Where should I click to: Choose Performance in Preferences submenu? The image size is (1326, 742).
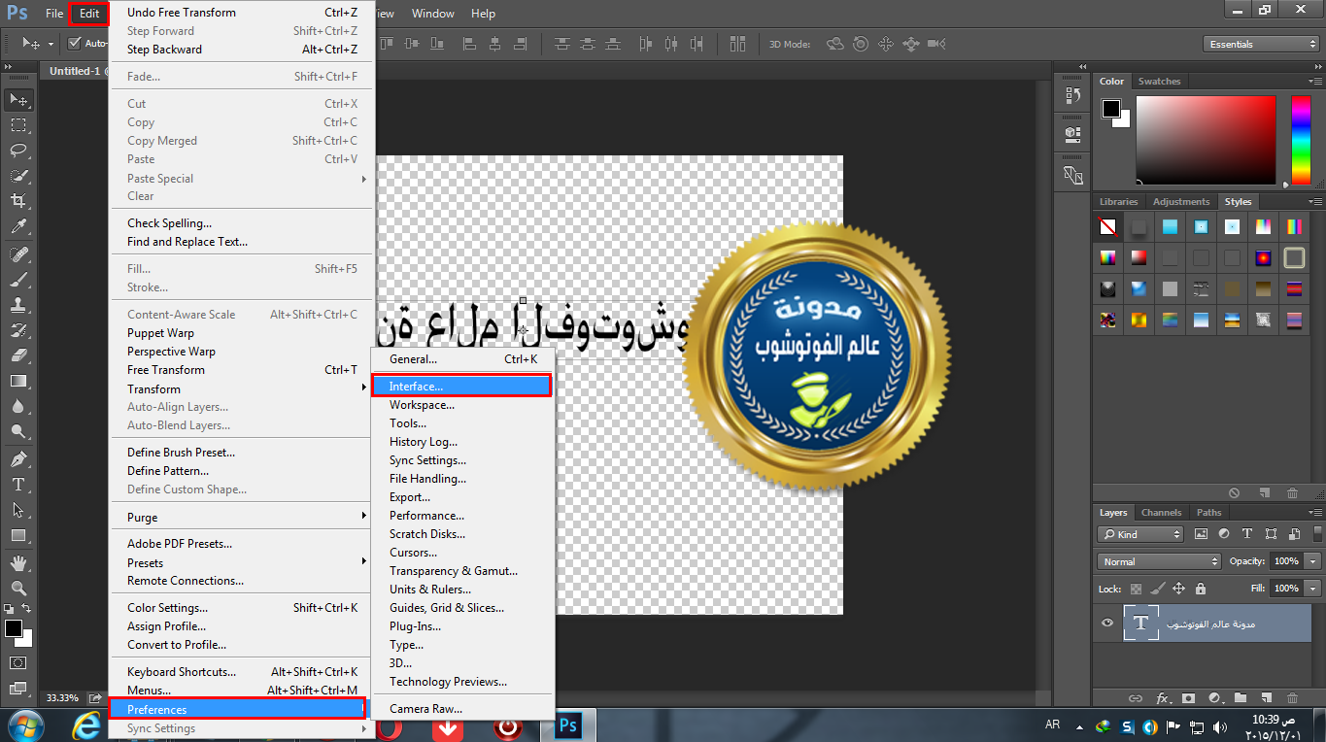click(461, 516)
